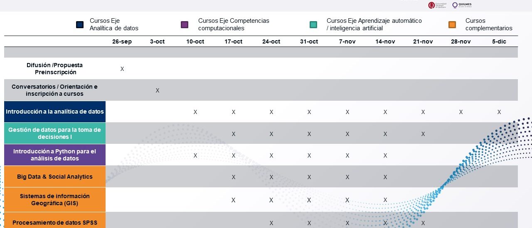Image resolution: width=532 pixels, height=228 pixels.
Task: Click the Conversatorios / Orientación row label
Action: click(55, 90)
